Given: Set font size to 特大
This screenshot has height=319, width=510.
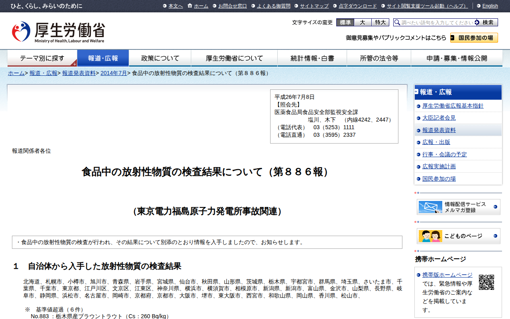Looking at the screenshot, I should click(x=380, y=22).
